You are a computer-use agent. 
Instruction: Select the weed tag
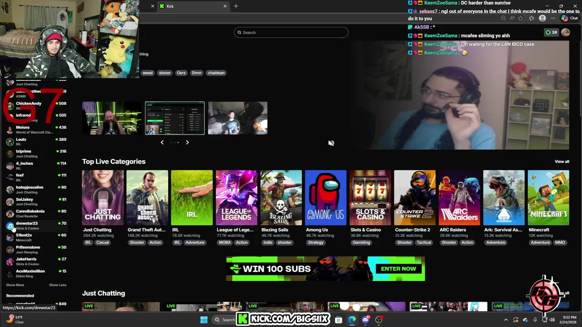147,73
